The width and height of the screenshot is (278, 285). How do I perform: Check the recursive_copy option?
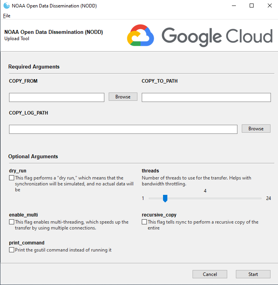(145, 222)
